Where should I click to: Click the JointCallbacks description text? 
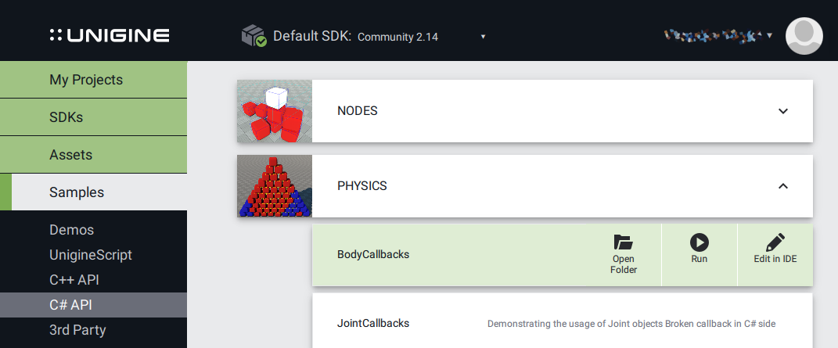(631, 324)
